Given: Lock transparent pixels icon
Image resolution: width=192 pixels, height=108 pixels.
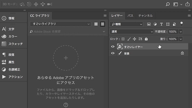Looking at the screenshot, I should (123, 39).
